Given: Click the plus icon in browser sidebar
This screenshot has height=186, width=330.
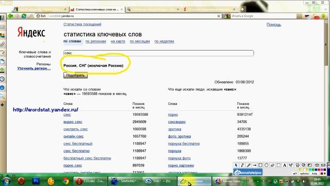Looking at the screenshot, I should click(x=2, y=105).
